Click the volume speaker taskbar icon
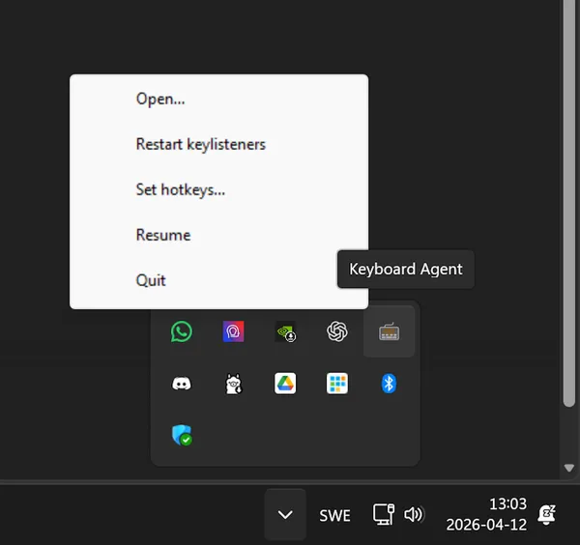 click(x=414, y=514)
